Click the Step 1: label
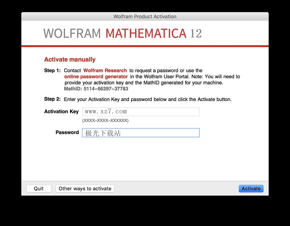The height and width of the screenshot is (226, 290). (x=52, y=70)
